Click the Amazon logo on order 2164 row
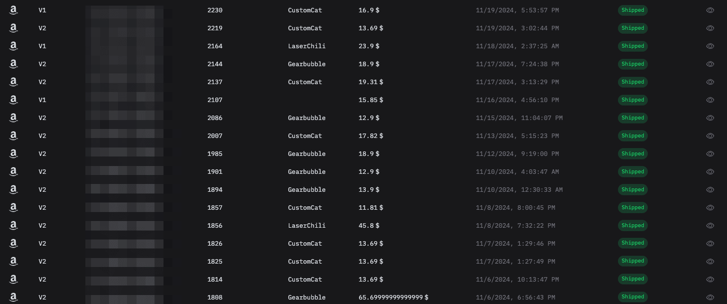727x304 pixels. tap(13, 46)
